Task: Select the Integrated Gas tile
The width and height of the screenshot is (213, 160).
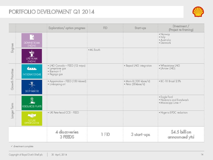Action: point(32,71)
